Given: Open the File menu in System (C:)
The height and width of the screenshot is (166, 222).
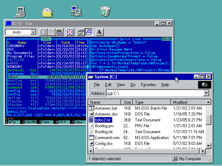Looking at the screenshot, I should (97, 85).
